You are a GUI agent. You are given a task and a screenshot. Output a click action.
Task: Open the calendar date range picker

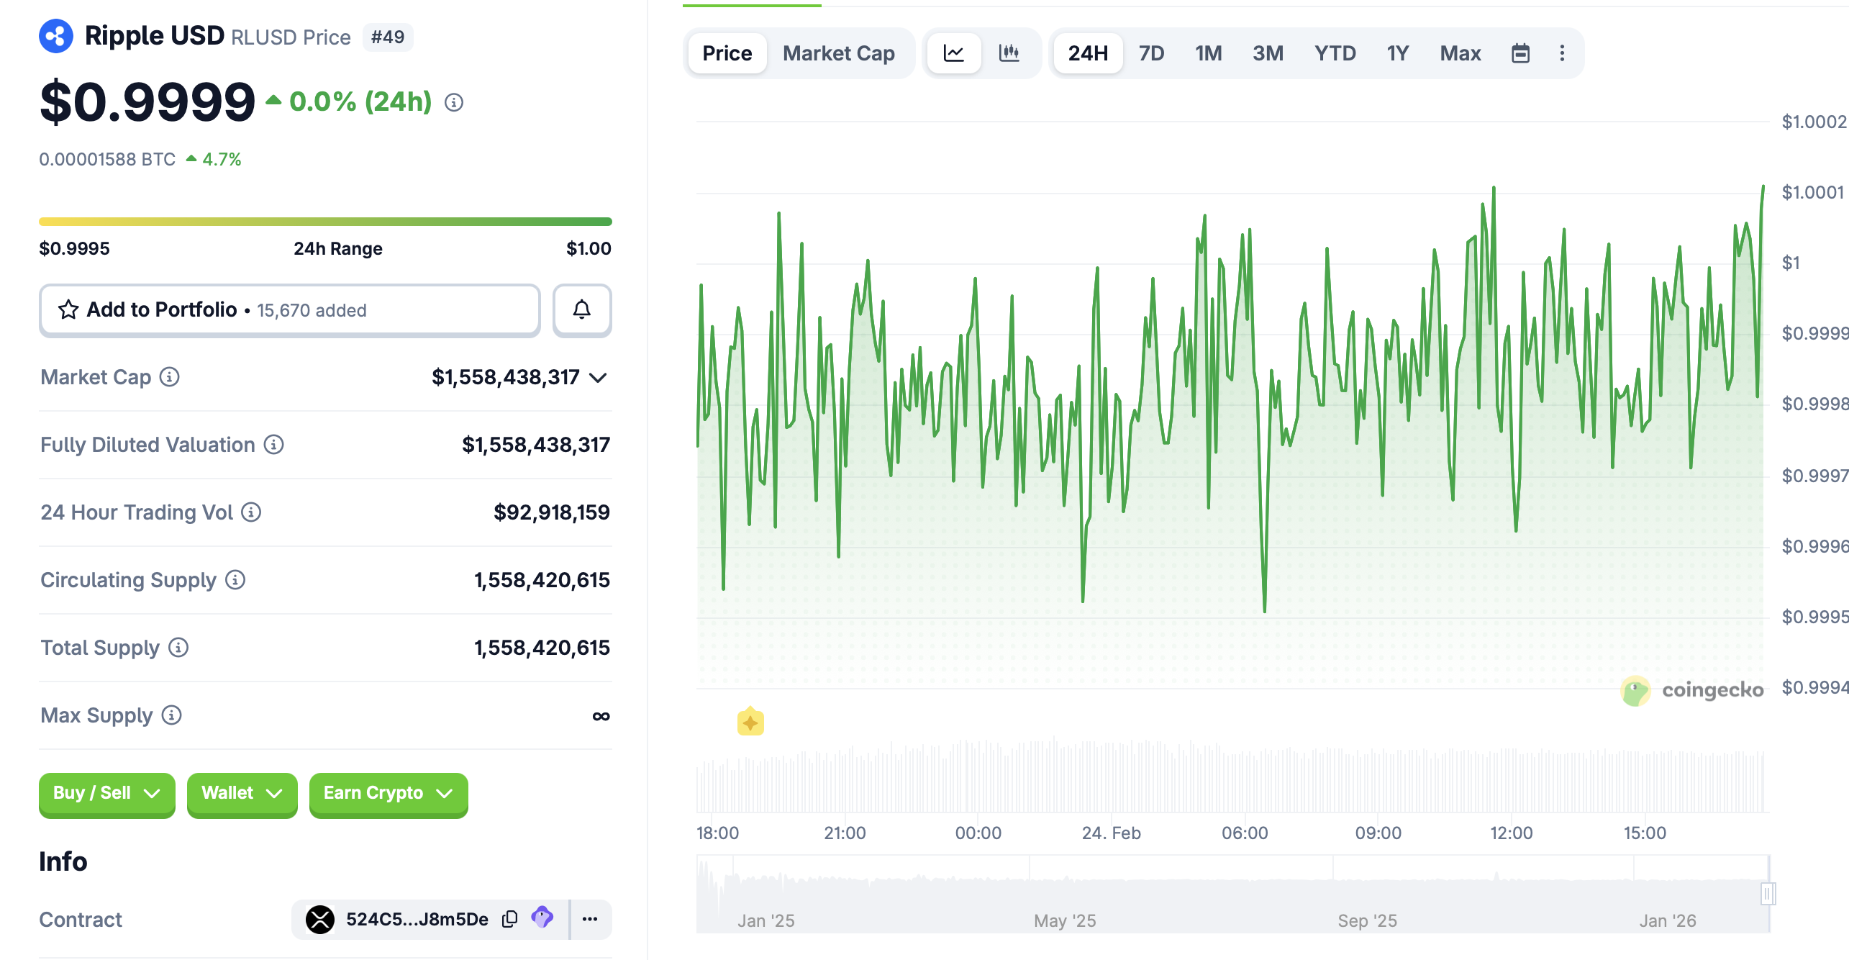(x=1520, y=53)
